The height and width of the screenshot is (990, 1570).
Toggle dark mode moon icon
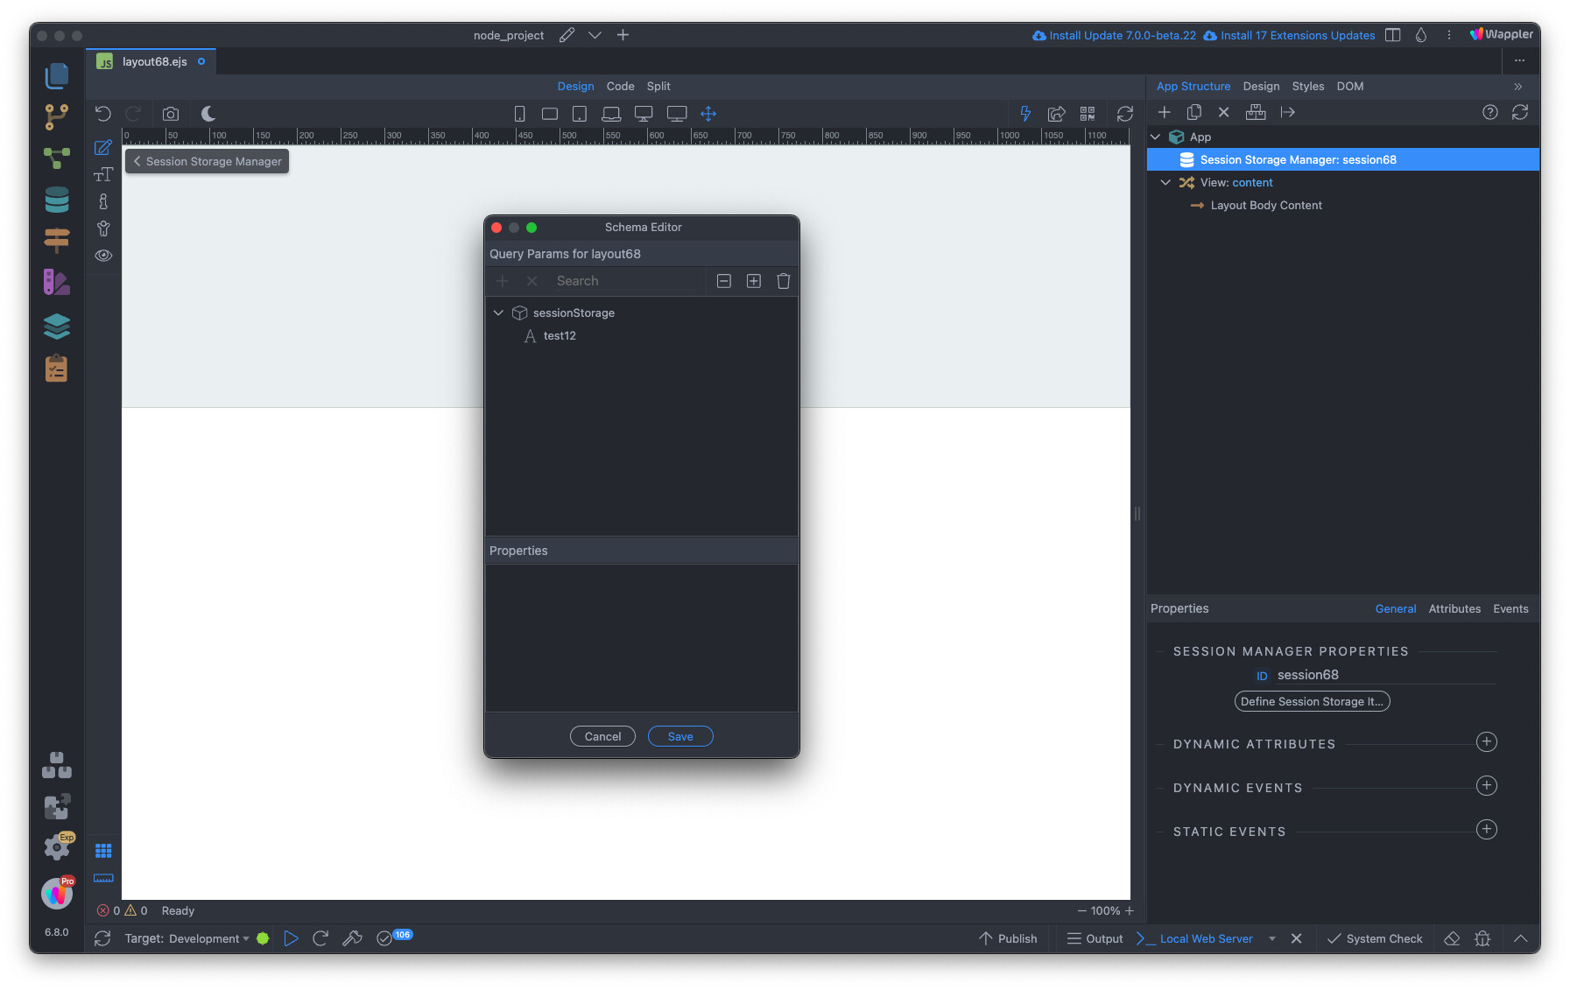[x=208, y=114]
